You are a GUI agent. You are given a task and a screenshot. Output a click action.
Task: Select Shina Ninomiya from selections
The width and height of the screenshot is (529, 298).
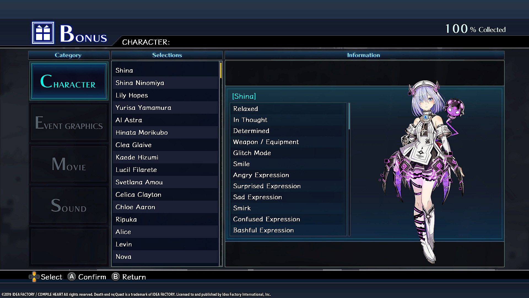point(165,83)
